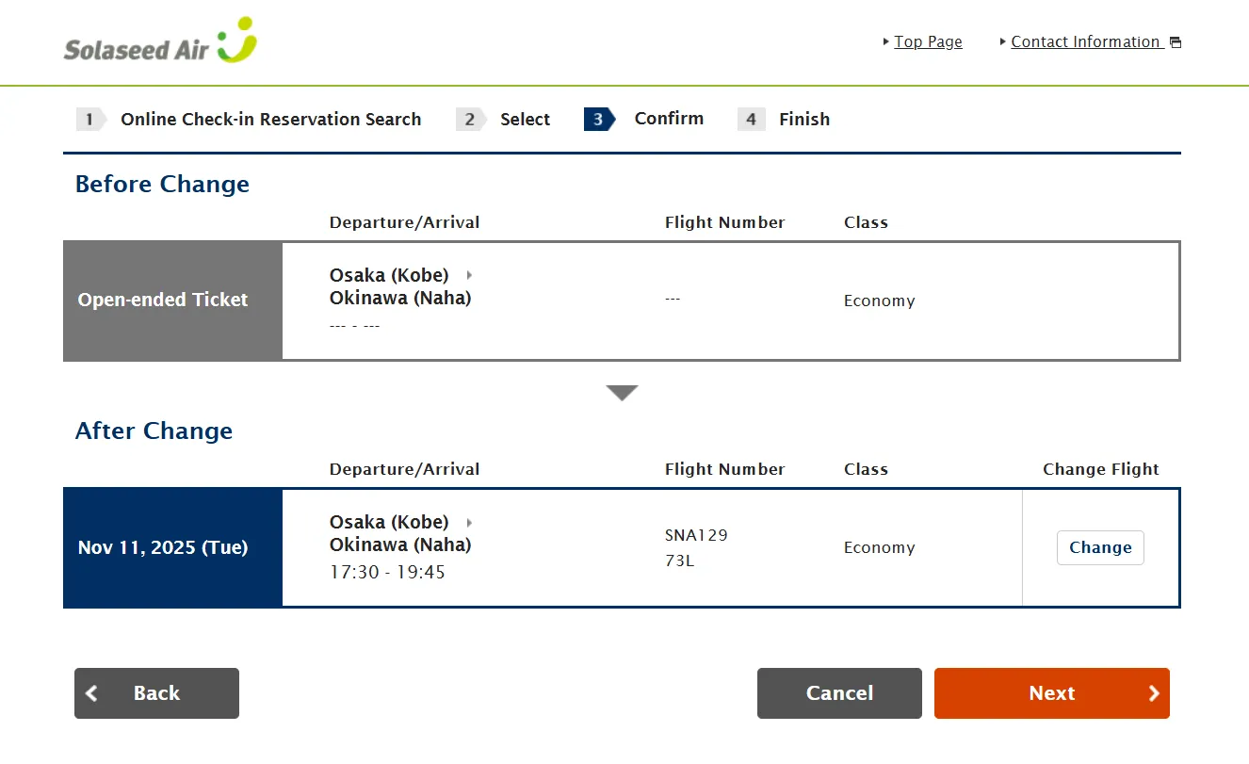Click the step 3 Confirm number badge
Screen dimensions: 1249x764
click(x=598, y=119)
